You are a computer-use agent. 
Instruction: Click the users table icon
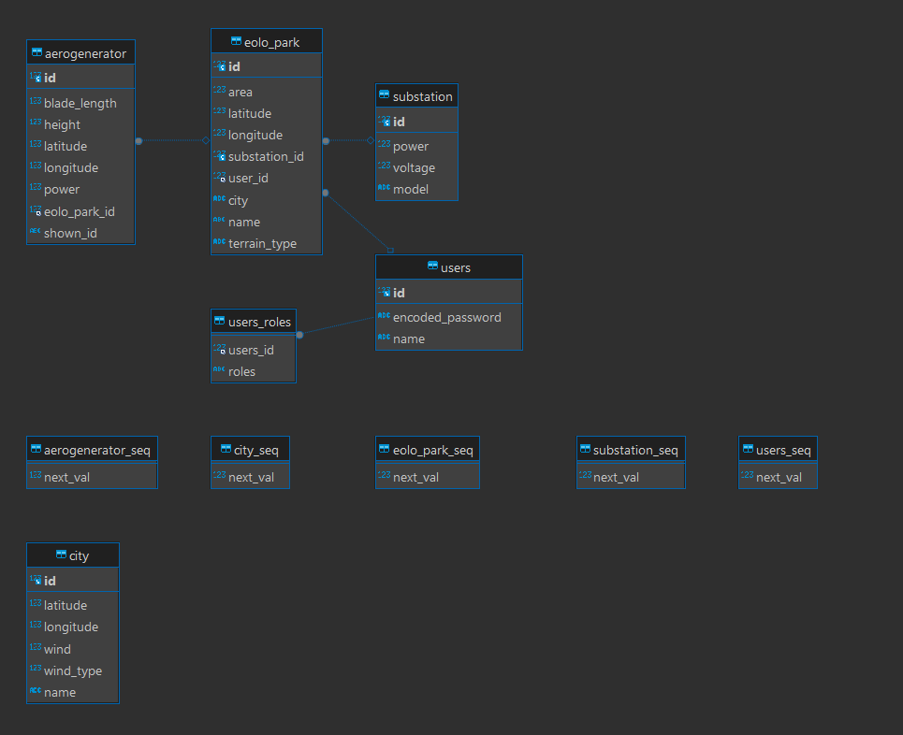[x=432, y=266]
